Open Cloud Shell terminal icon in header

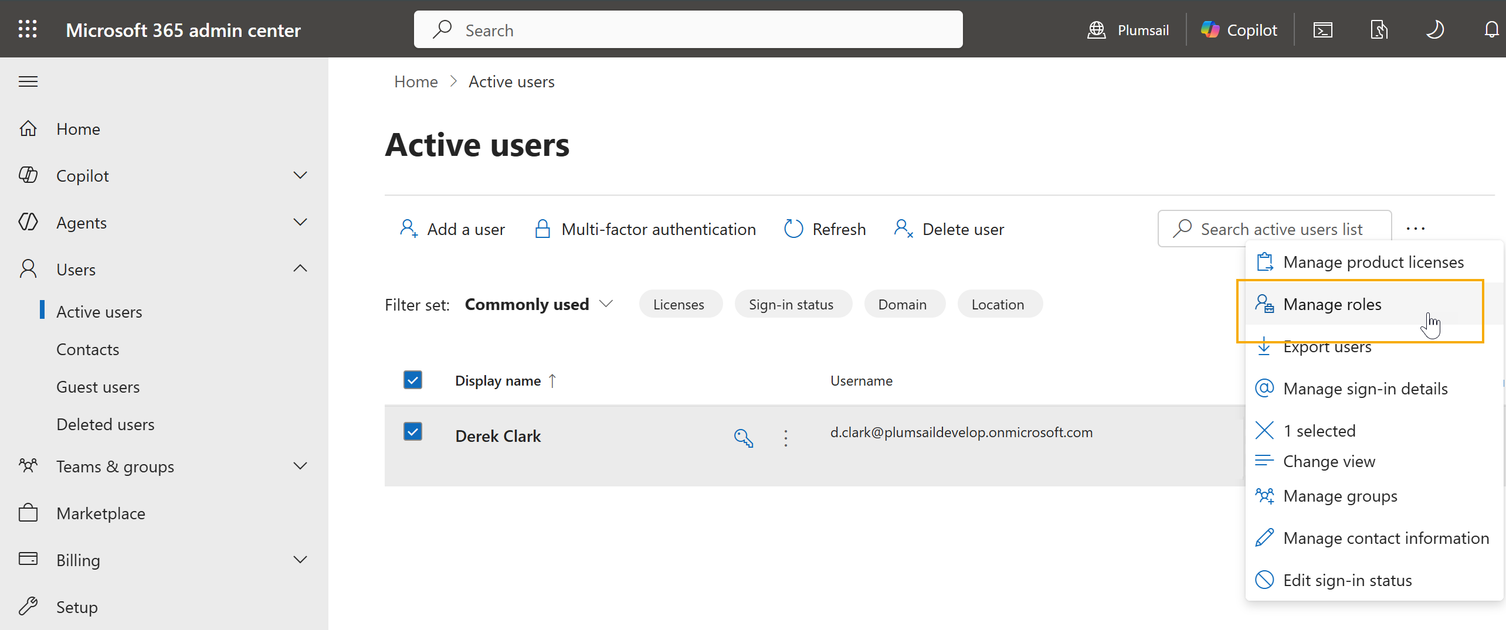1322,30
